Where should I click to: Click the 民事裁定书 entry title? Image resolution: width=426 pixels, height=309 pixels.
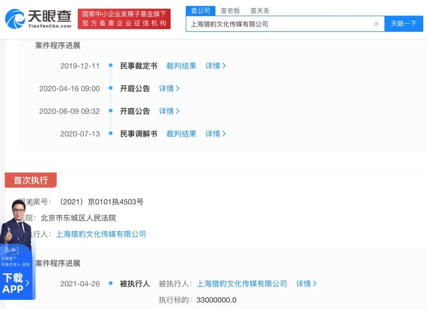(x=138, y=66)
